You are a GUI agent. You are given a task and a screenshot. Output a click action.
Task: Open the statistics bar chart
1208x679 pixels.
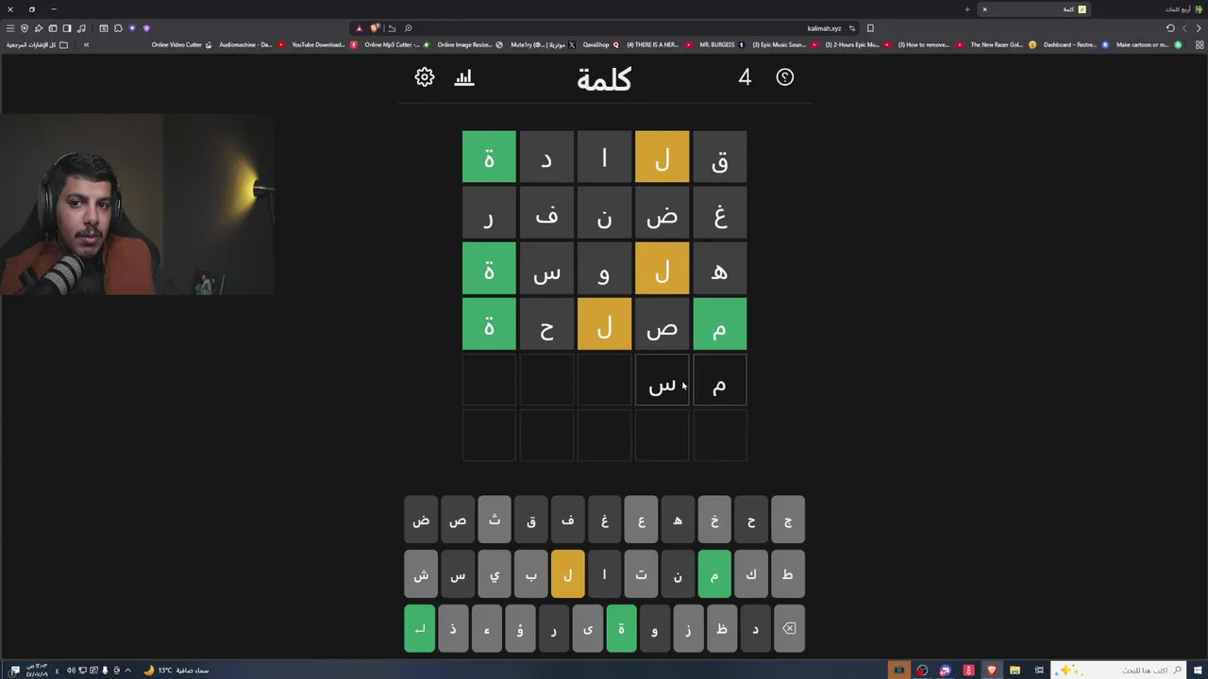point(464,77)
